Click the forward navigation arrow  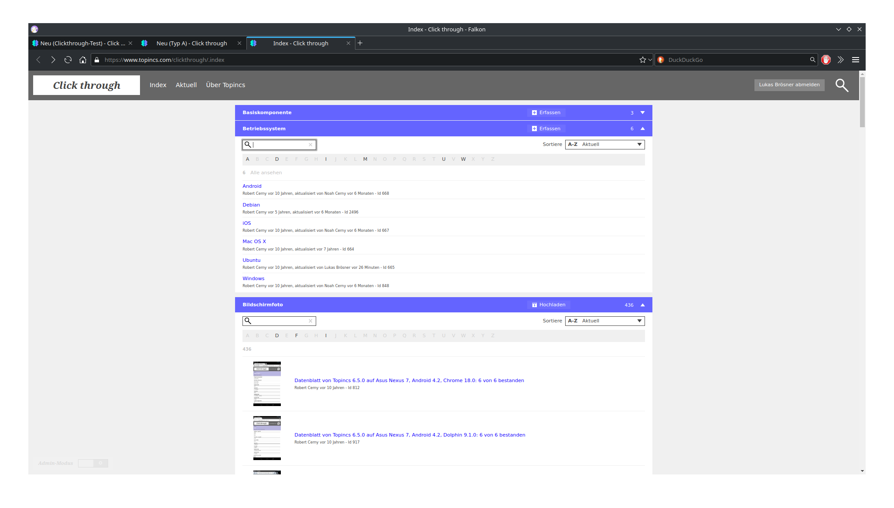(x=53, y=60)
